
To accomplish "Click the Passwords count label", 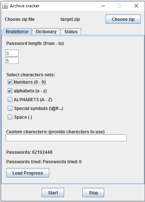I will click(29, 152).
